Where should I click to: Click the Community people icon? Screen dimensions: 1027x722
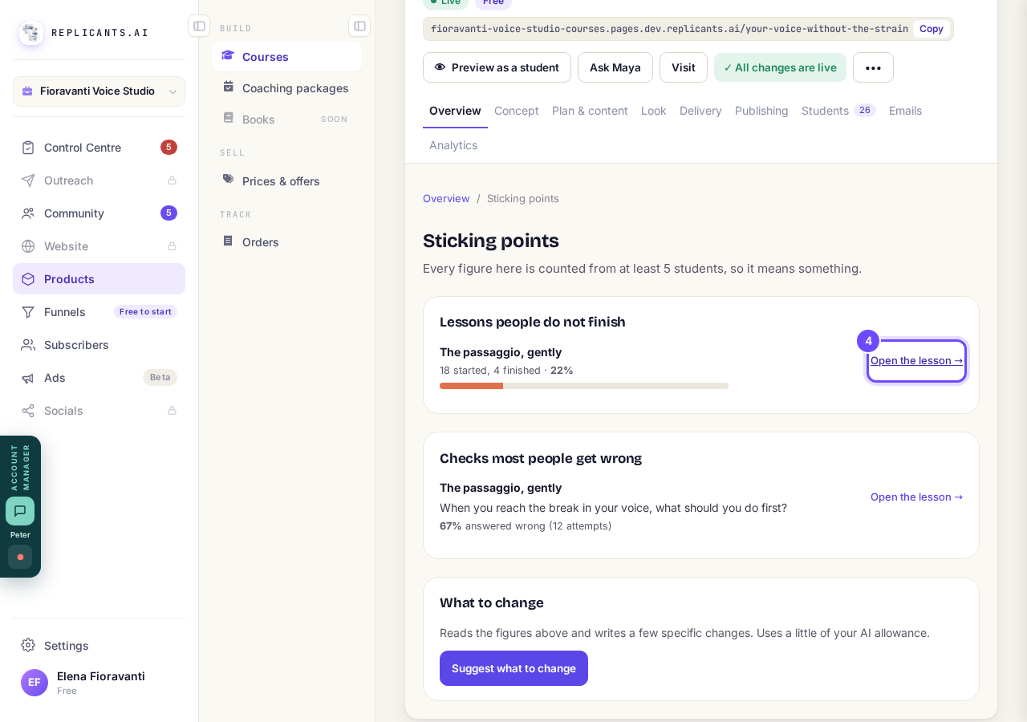pos(28,213)
